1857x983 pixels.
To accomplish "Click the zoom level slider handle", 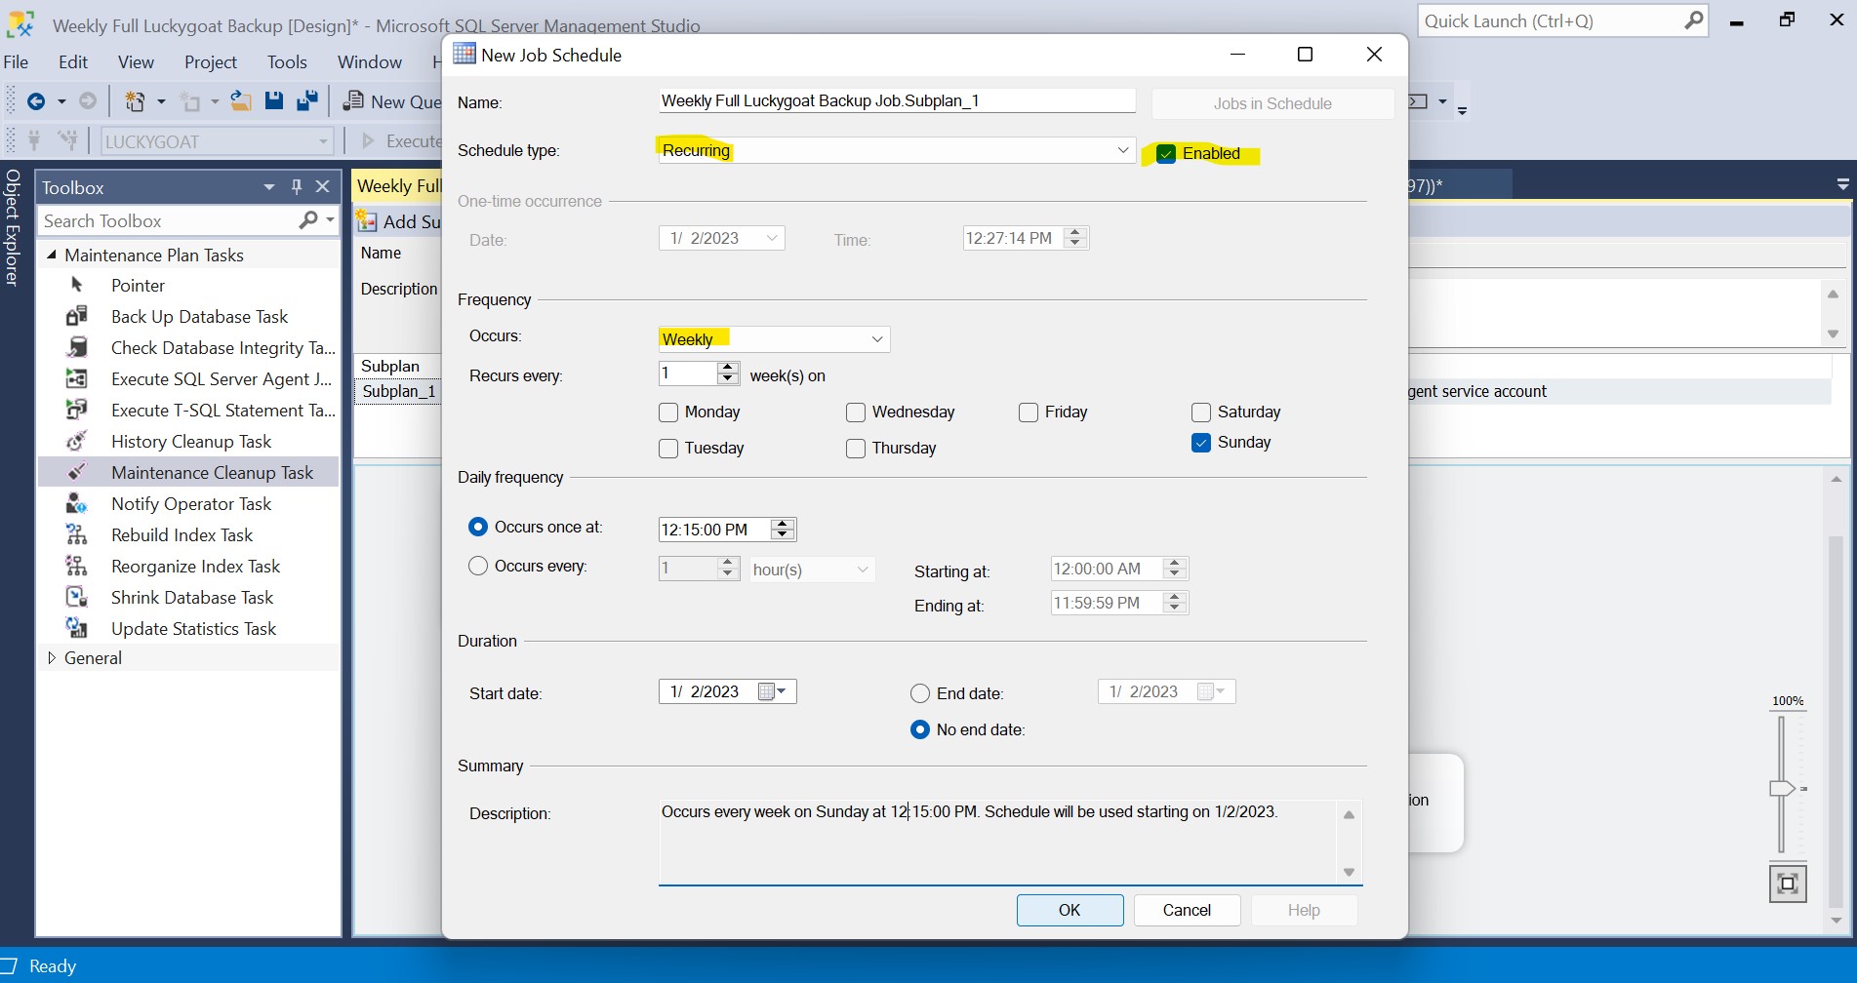I will [1781, 789].
